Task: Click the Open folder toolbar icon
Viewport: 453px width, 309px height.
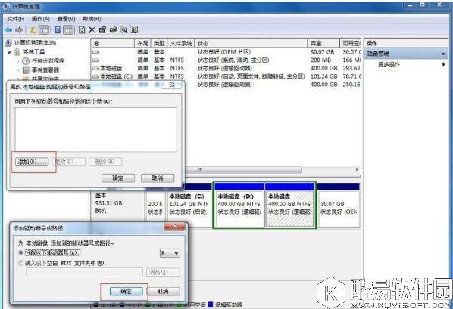Action: [x=113, y=30]
